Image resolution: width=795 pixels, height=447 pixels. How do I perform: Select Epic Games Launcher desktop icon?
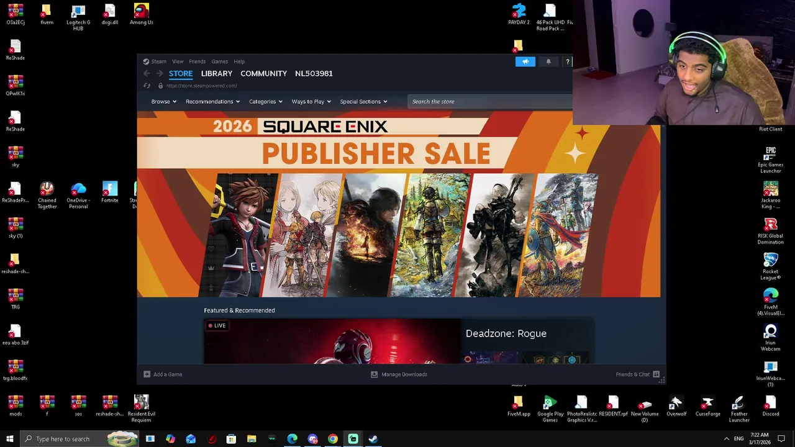click(770, 160)
